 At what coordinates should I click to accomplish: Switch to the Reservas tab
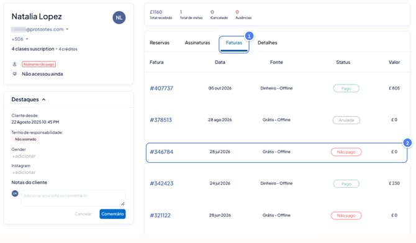pyautogui.click(x=160, y=43)
